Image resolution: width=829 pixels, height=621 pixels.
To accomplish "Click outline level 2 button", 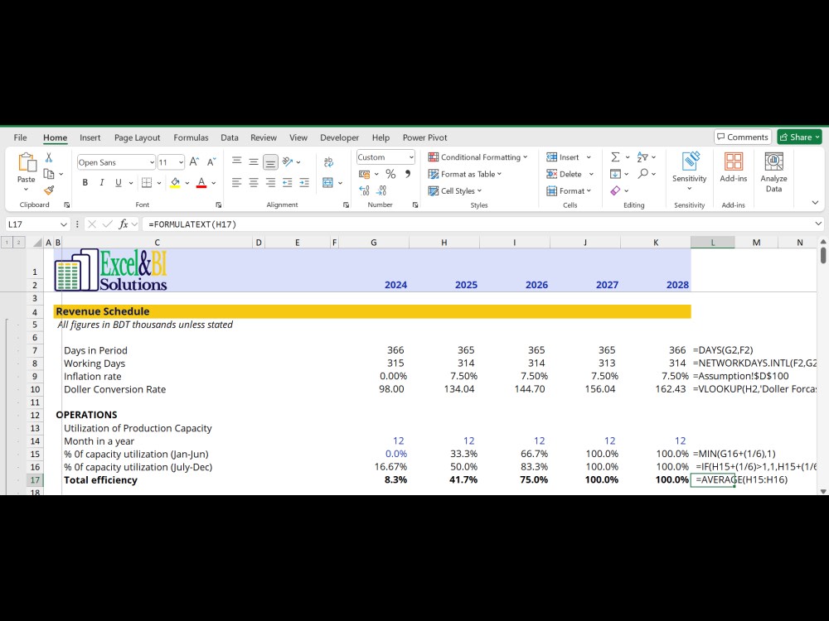I will point(18,243).
